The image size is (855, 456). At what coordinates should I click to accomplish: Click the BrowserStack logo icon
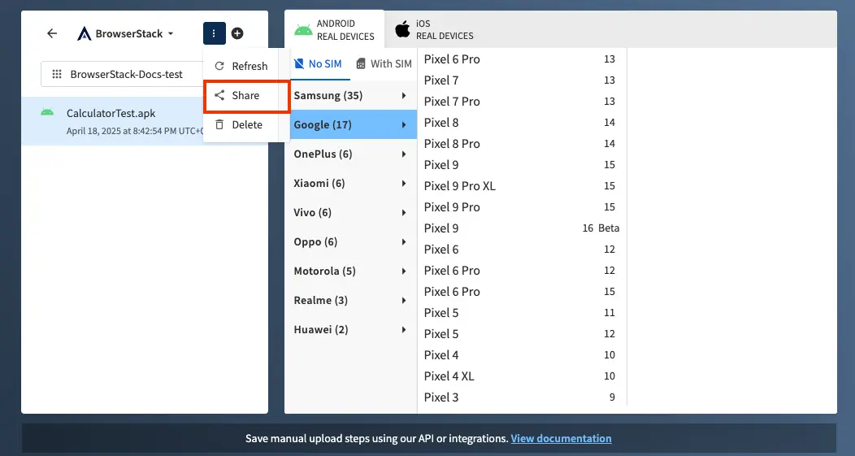pos(85,34)
